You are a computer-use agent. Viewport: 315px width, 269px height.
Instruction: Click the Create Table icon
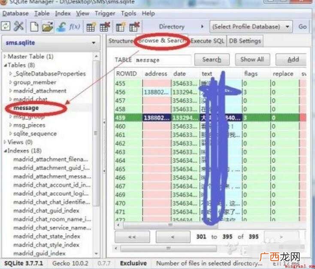(91, 27)
